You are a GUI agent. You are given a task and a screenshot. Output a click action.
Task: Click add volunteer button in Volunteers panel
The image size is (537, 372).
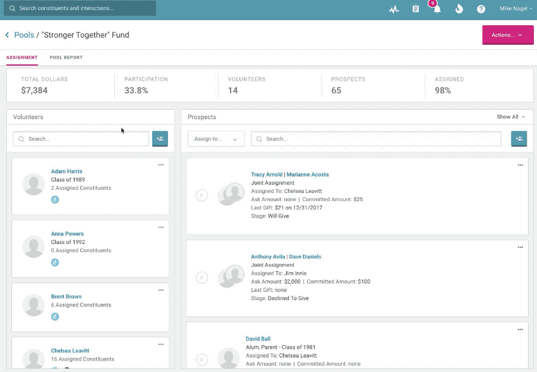click(160, 139)
